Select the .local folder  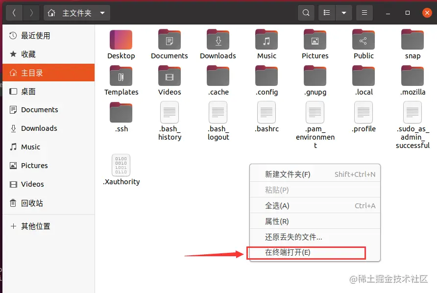click(x=364, y=81)
